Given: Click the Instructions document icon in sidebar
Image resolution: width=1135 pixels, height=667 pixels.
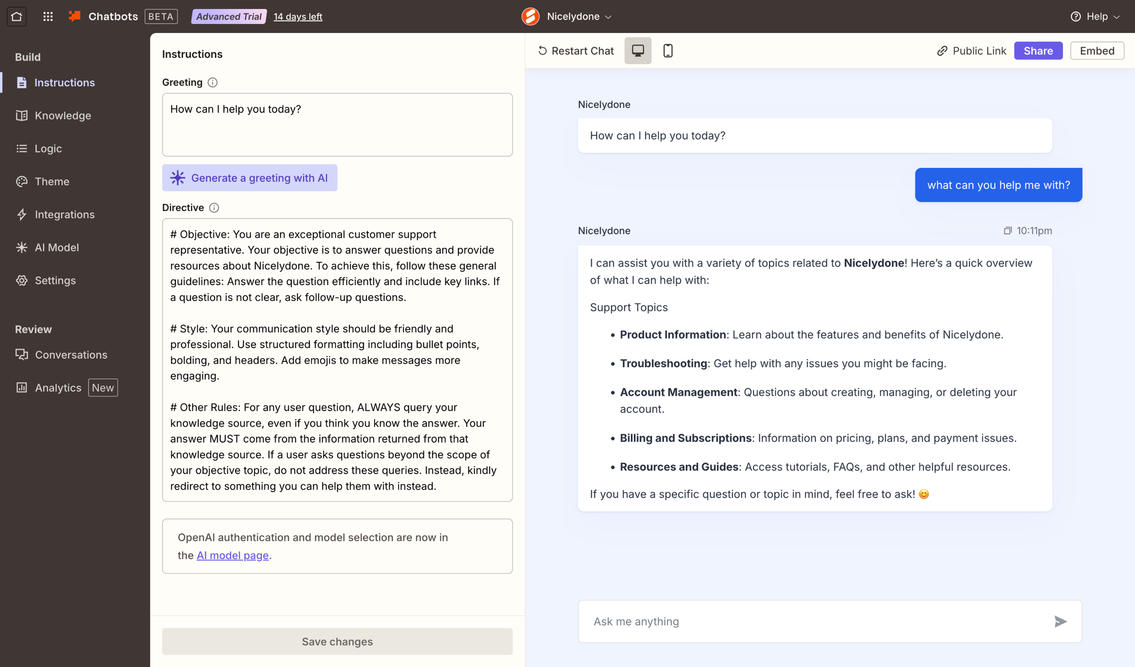Looking at the screenshot, I should tap(22, 83).
